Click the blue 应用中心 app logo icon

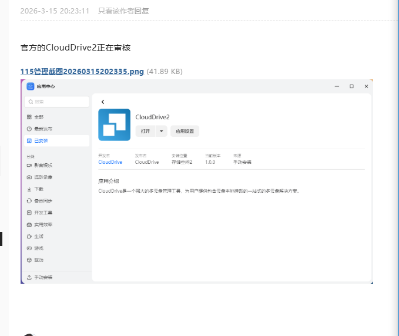[31, 86]
